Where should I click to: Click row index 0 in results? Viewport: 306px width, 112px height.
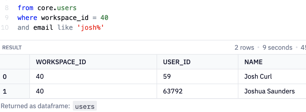[5, 77]
